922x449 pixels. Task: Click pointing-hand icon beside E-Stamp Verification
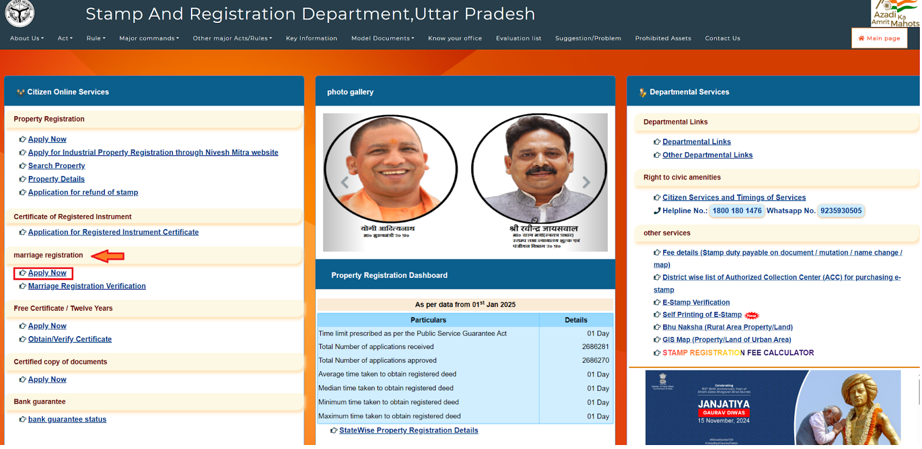(657, 302)
